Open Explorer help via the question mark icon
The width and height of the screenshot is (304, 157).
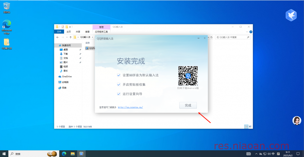pos(251,32)
